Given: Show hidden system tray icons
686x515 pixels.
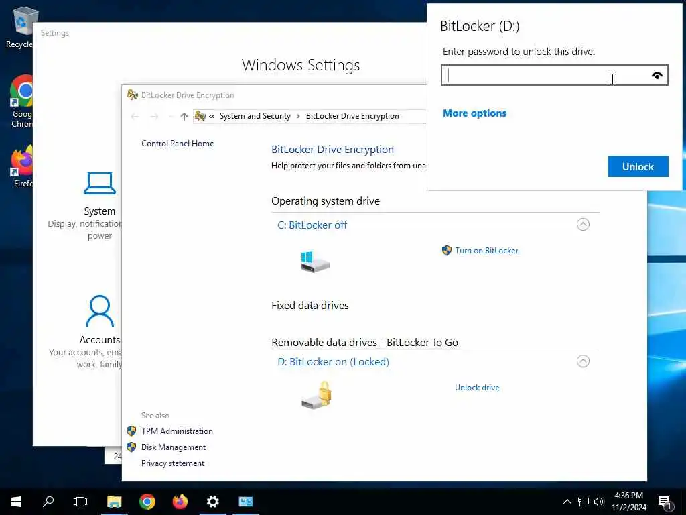Looking at the screenshot, I should (x=567, y=502).
